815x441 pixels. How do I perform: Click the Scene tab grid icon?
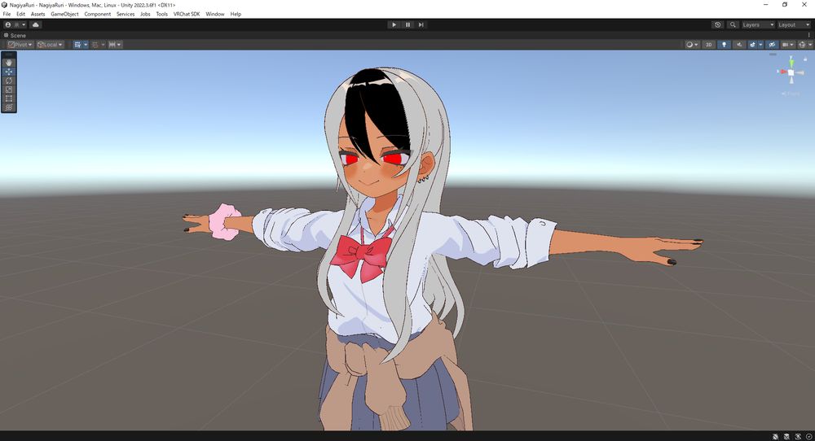[x=7, y=35]
